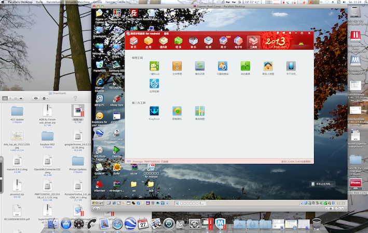Viewport: 368px width, 233px height.
Task: Open the offline map tool icon
Action: [x=200, y=111]
